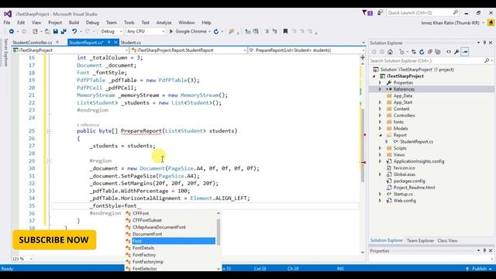Open the PrepareReport member navigation dropdown

306,50
